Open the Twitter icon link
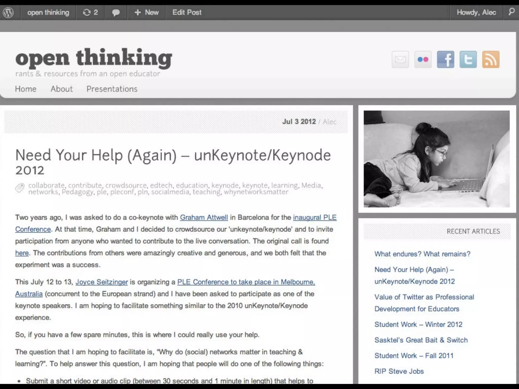The image size is (519, 389). coord(468,60)
